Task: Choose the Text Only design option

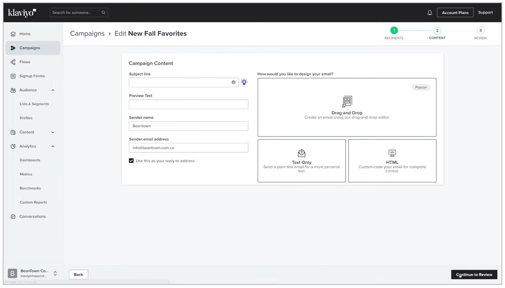Action: point(301,161)
